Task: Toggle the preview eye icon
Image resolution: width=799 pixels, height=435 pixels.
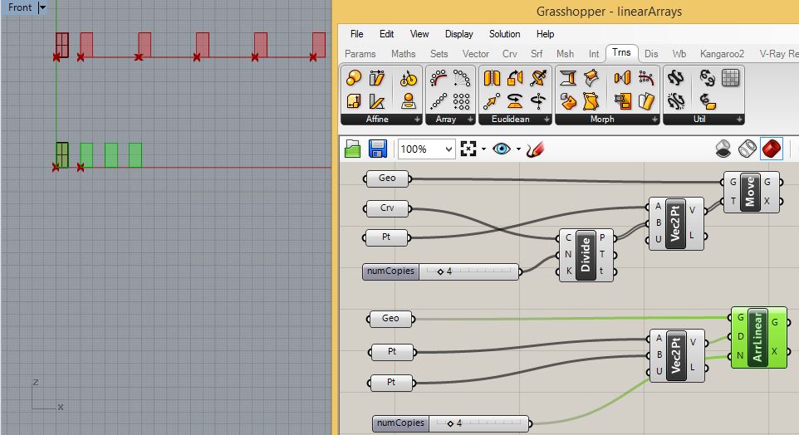Action: point(501,149)
